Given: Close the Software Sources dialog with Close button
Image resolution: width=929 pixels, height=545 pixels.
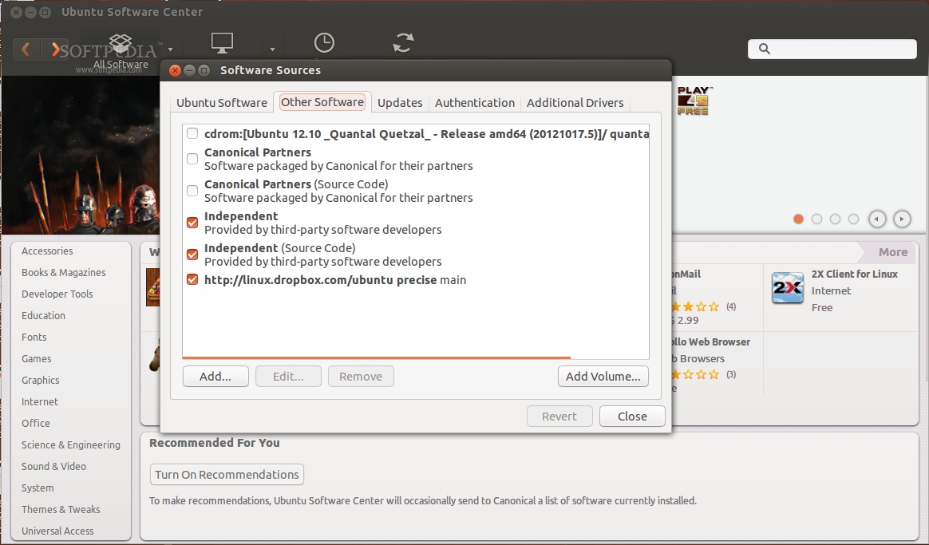Looking at the screenshot, I should [632, 416].
